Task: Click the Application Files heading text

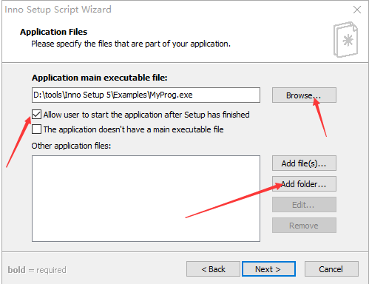Action: [54, 32]
